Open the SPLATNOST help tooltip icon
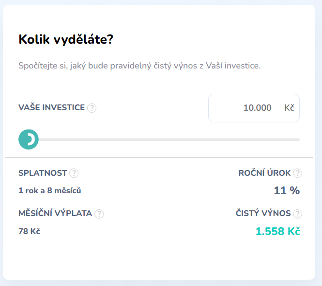The image size is (322, 286). tap(74, 173)
